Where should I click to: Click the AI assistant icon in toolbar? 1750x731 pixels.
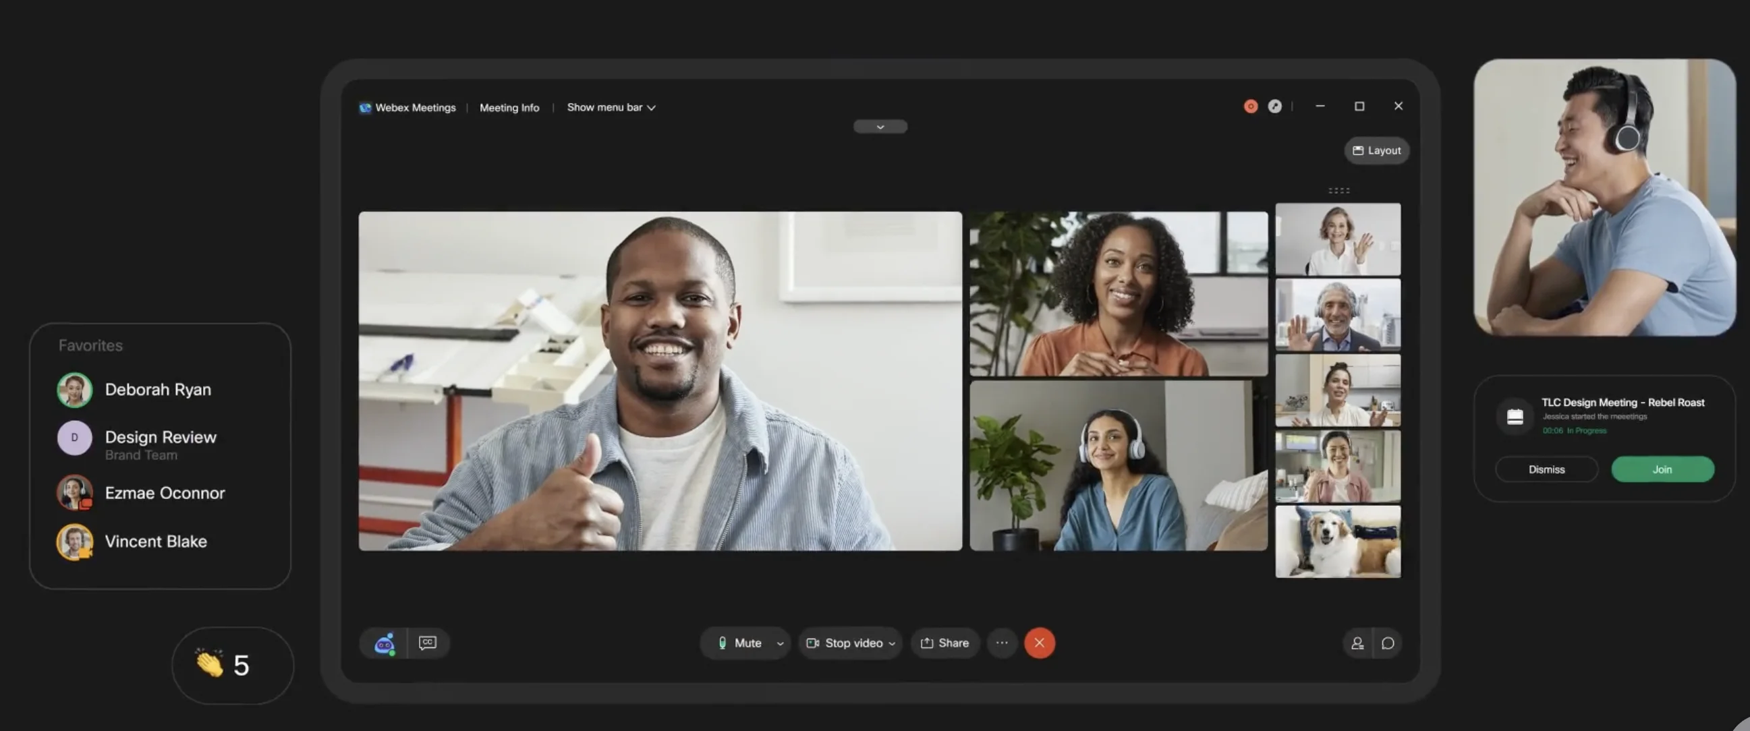tap(384, 642)
